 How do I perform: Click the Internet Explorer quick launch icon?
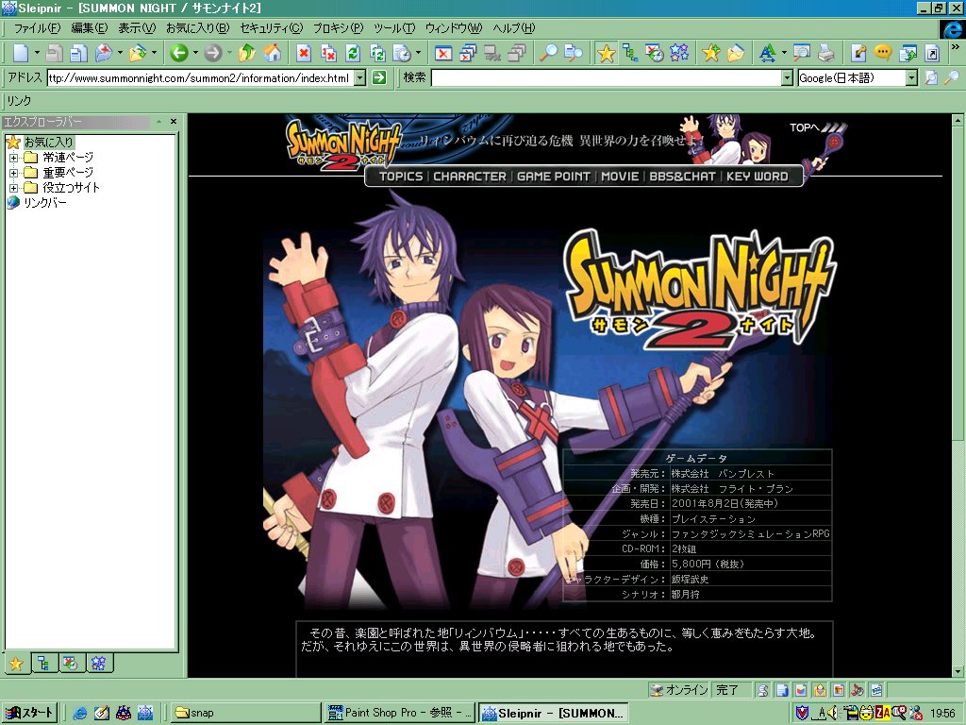tap(79, 714)
